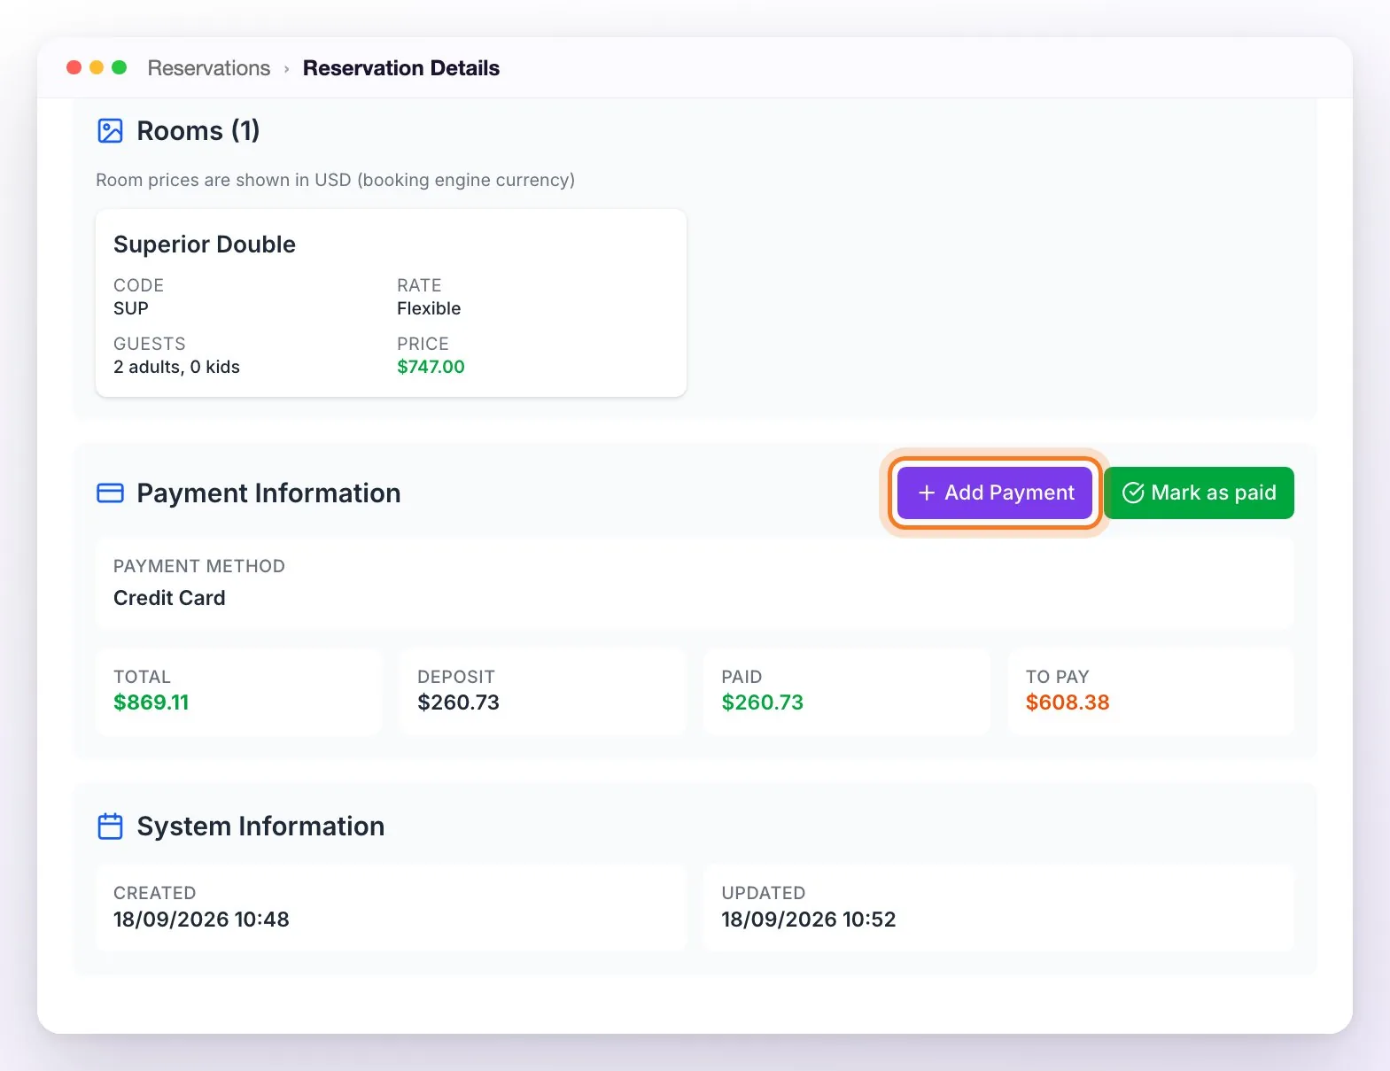This screenshot has width=1390, height=1071.
Task: Click the deposit amount under DEPOSIT
Action: click(x=459, y=702)
